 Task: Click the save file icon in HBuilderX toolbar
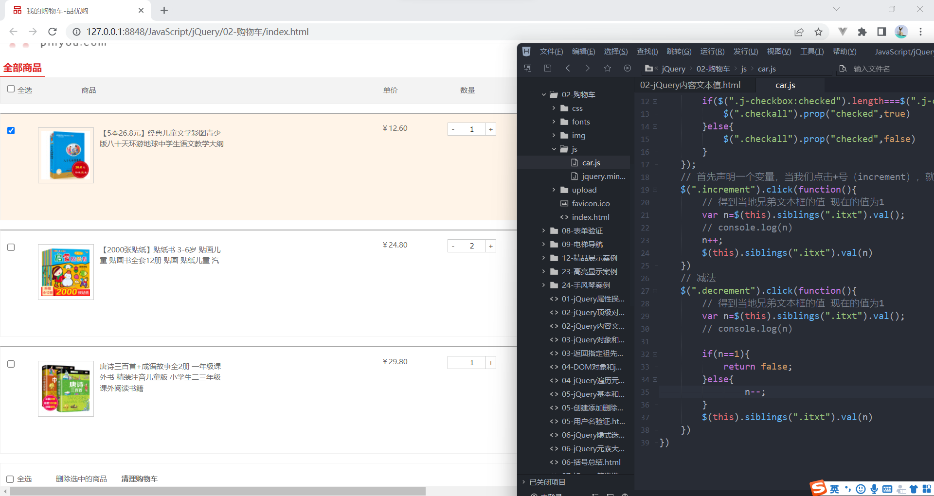[x=548, y=68]
